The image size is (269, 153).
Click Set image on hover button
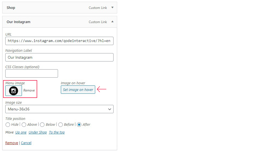pyautogui.click(x=78, y=90)
